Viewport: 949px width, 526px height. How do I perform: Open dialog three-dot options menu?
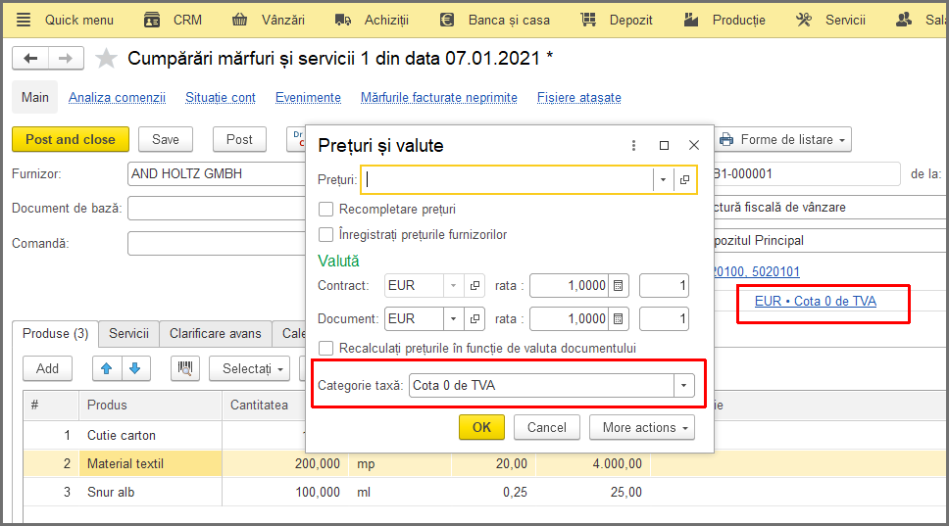pos(633,145)
